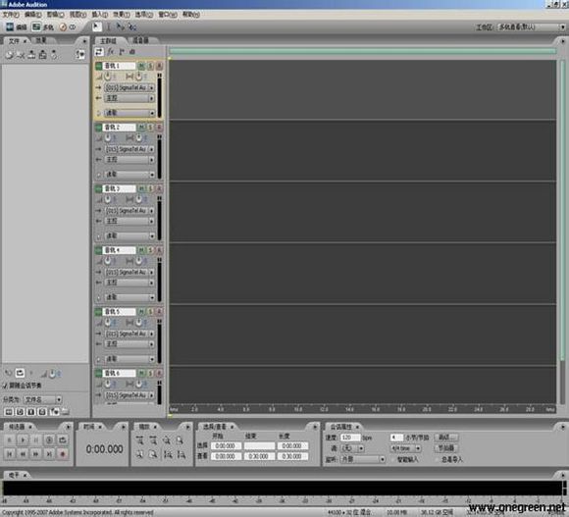Mute Track 1 with M button
This screenshot has height=517, width=569.
pyautogui.click(x=141, y=66)
